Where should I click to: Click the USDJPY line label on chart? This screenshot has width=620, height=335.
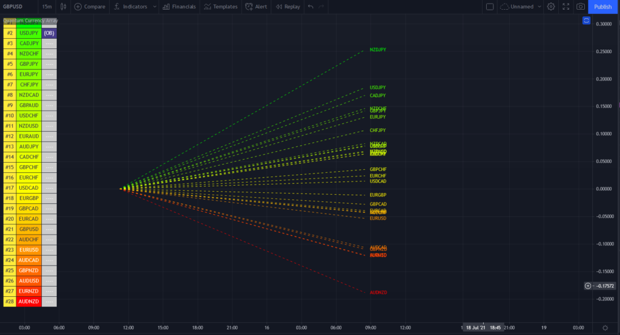(378, 88)
